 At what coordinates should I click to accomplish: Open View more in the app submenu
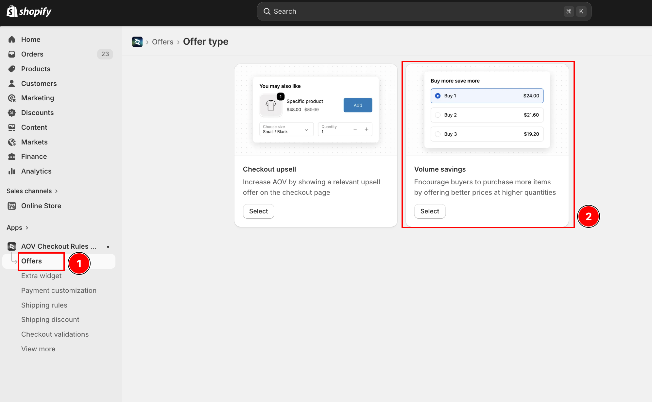[x=38, y=349]
